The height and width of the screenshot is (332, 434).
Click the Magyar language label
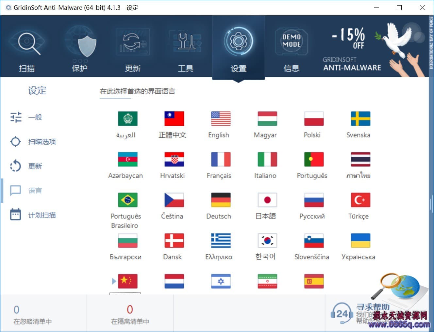click(265, 135)
